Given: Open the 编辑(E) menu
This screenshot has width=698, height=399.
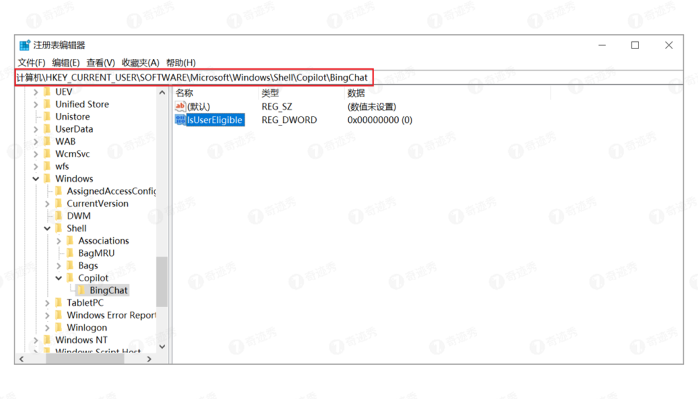Looking at the screenshot, I should click(65, 62).
